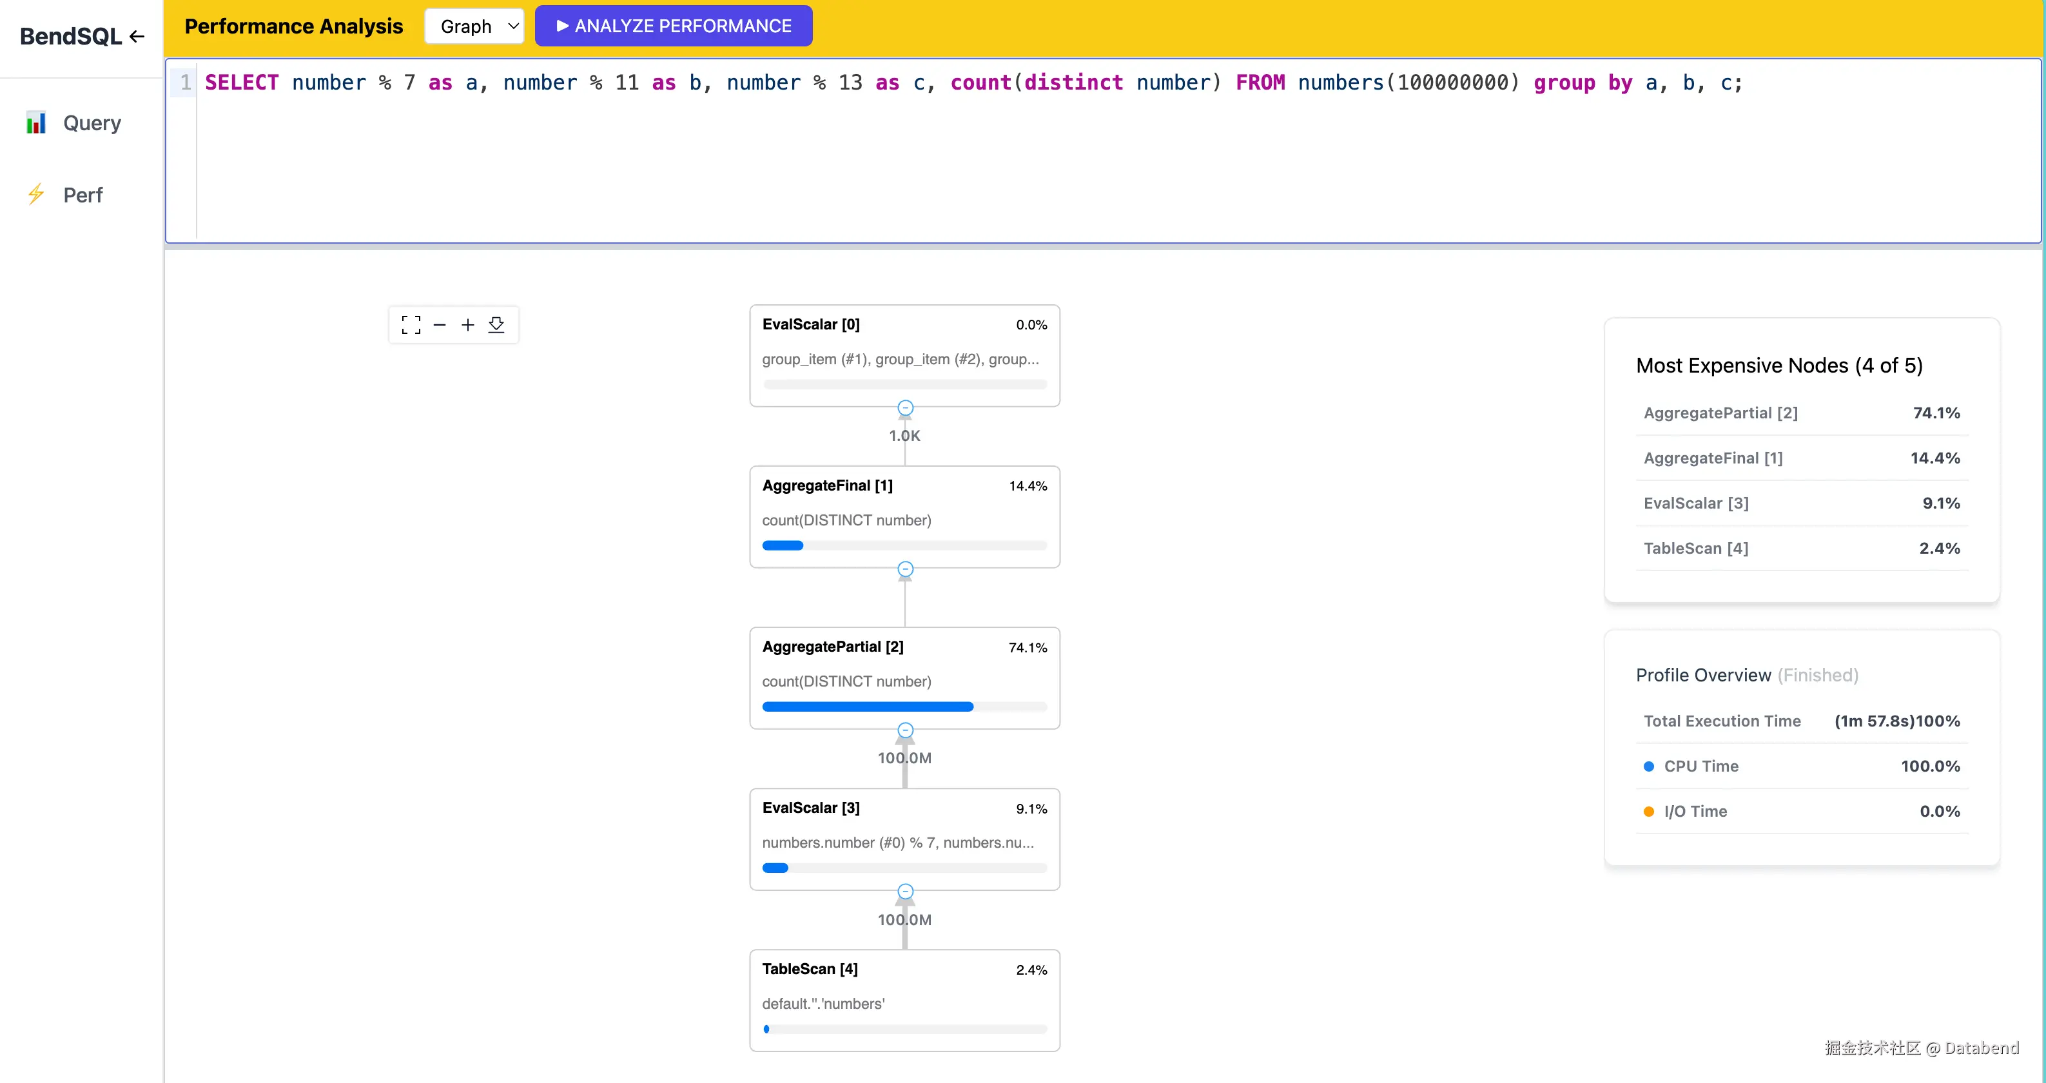Click the Analyze Performance button
This screenshot has height=1083, width=2046.
tap(674, 26)
